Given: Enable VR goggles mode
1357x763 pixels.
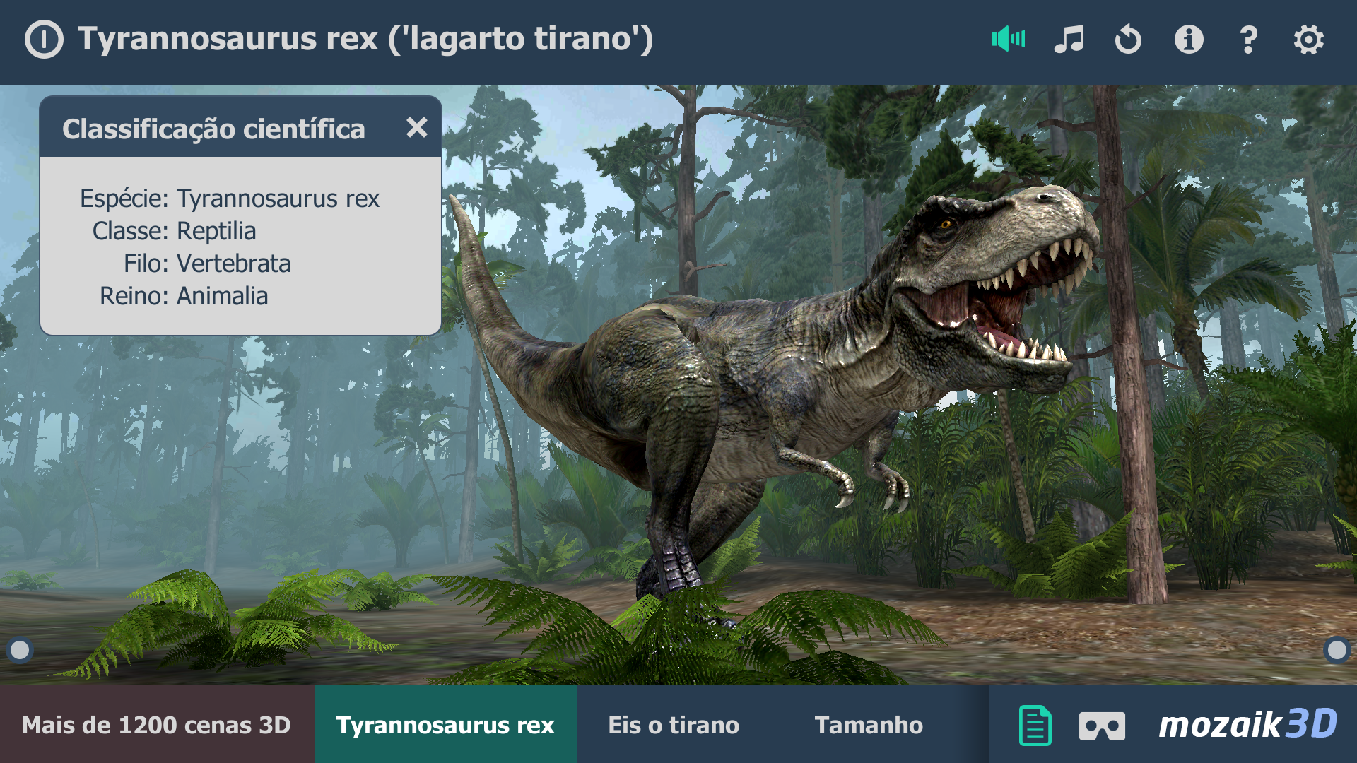Looking at the screenshot, I should click(x=1102, y=726).
